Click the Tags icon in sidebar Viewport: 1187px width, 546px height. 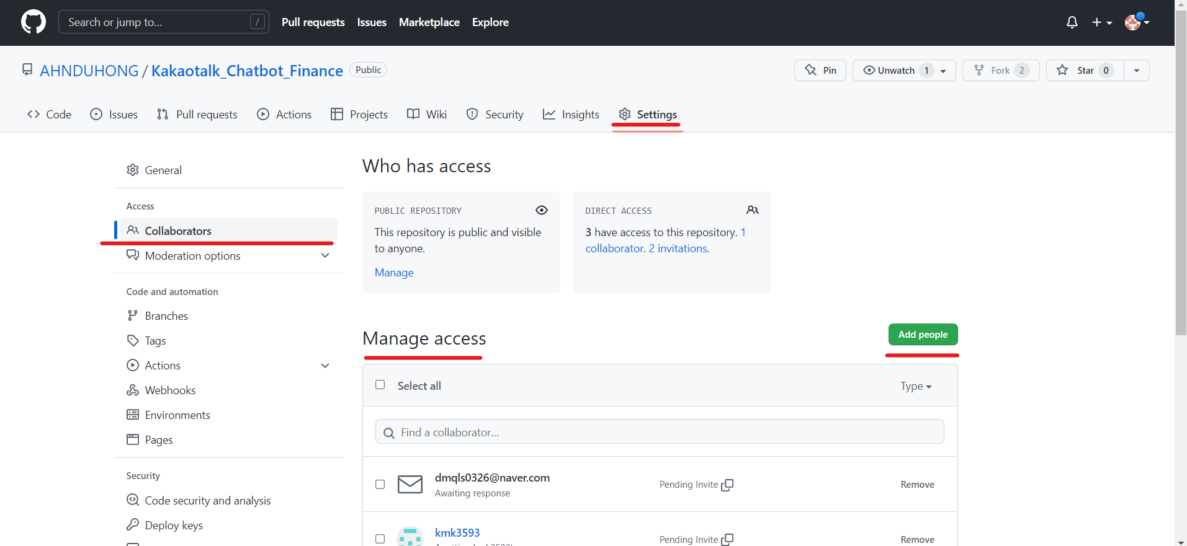133,340
